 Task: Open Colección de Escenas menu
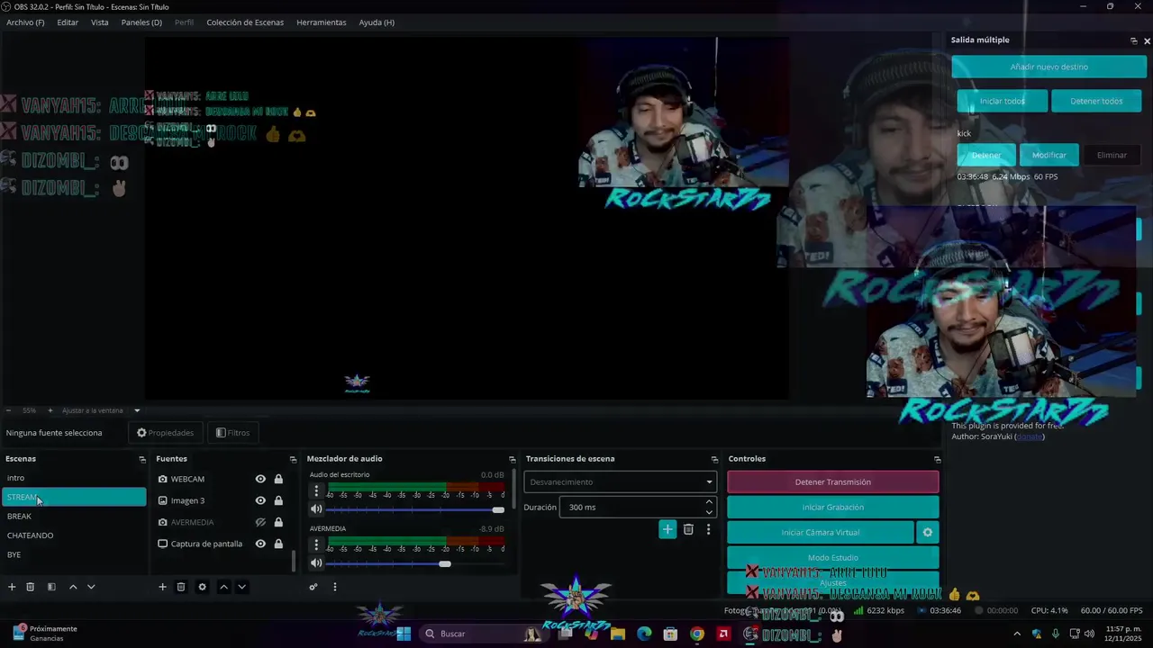click(x=245, y=22)
